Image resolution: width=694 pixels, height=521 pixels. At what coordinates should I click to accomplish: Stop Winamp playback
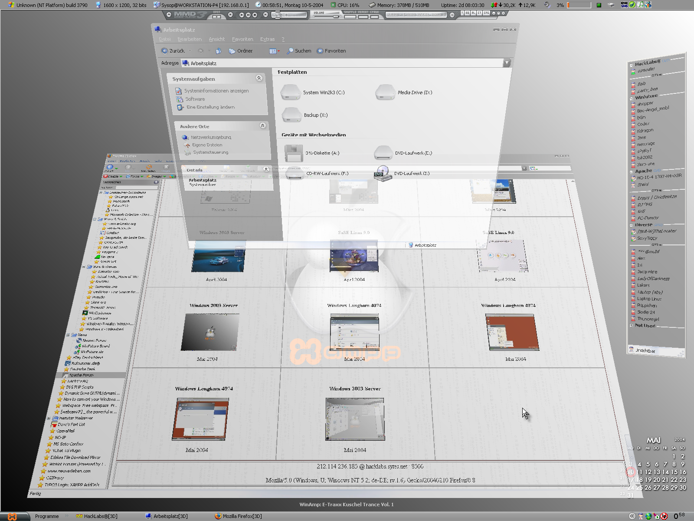(x=255, y=15)
